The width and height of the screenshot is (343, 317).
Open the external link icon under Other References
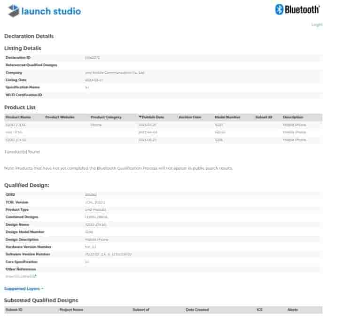pyautogui.click(x=35, y=276)
